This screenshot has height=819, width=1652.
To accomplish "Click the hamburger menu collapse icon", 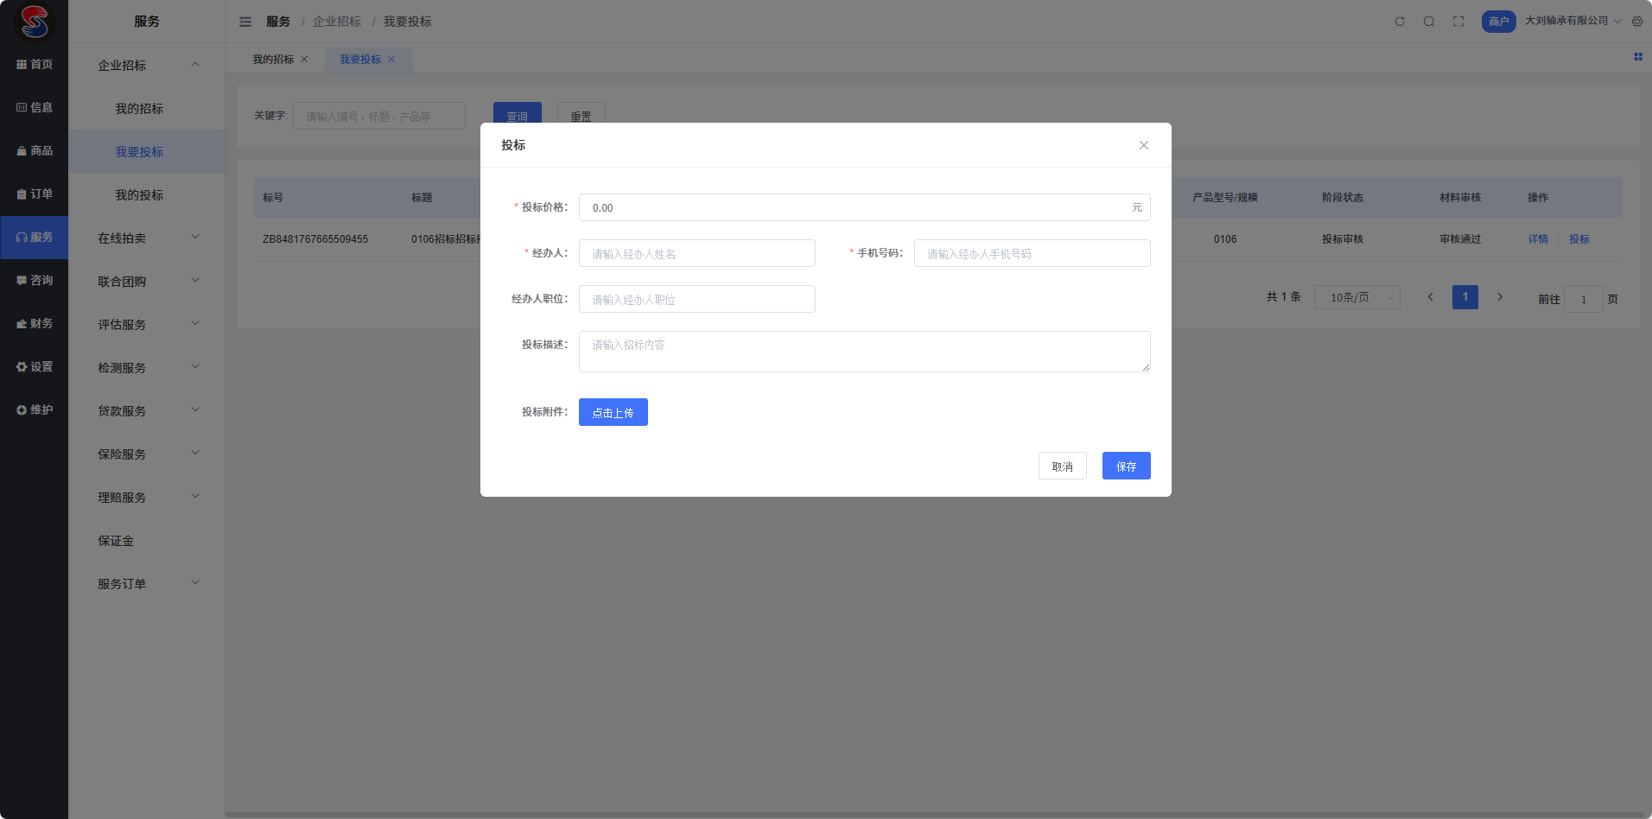I will [x=245, y=22].
